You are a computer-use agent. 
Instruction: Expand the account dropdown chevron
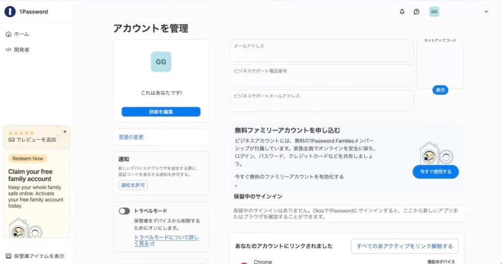tap(486, 12)
